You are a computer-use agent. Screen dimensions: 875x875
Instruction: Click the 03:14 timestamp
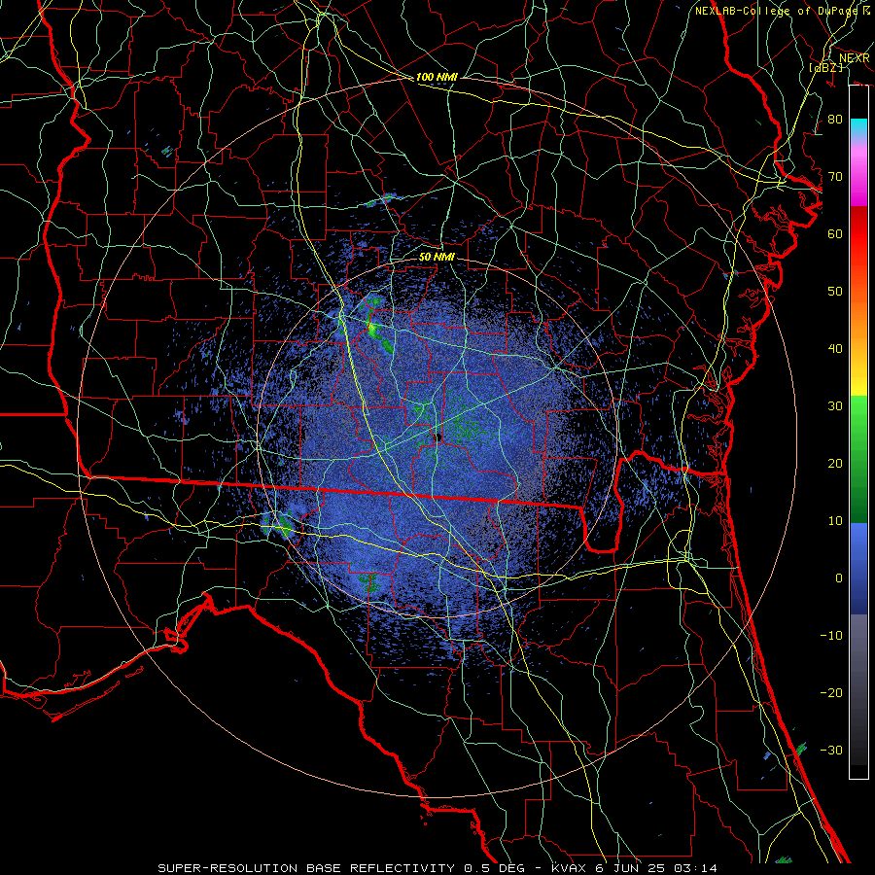point(695,868)
